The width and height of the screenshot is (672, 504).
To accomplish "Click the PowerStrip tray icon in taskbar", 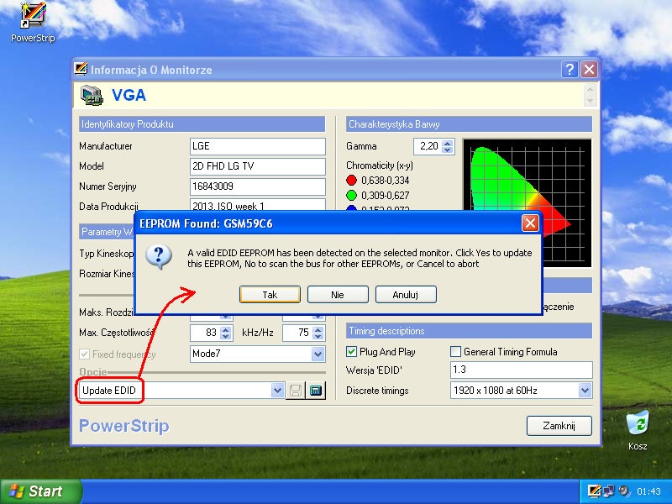I will coord(594,491).
